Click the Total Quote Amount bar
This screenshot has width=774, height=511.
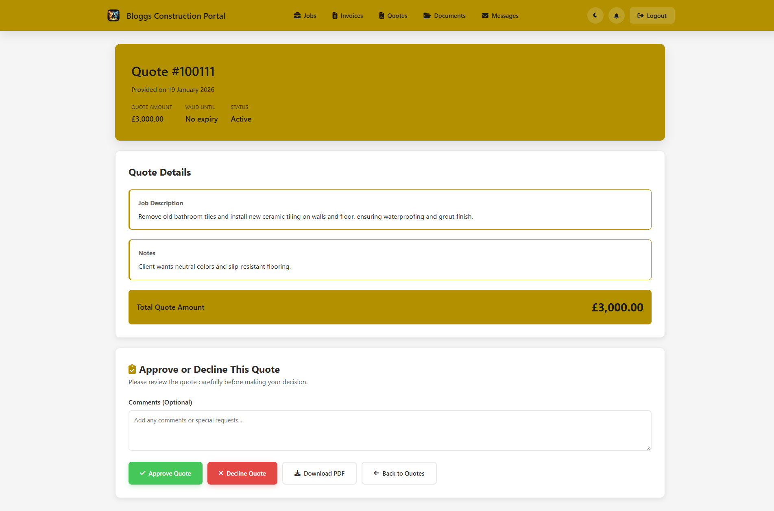[389, 307]
